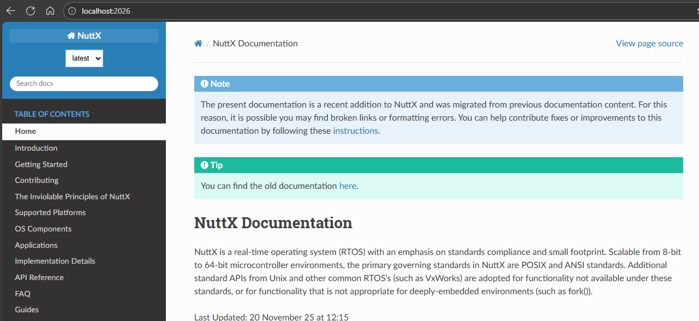Click the 'TABLE OF CONTENTS' caption

click(52, 114)
